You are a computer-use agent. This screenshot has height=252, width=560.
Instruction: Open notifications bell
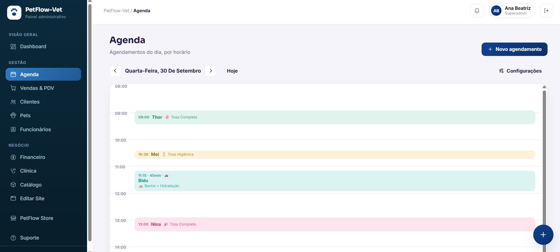click(x=477, y=11)
